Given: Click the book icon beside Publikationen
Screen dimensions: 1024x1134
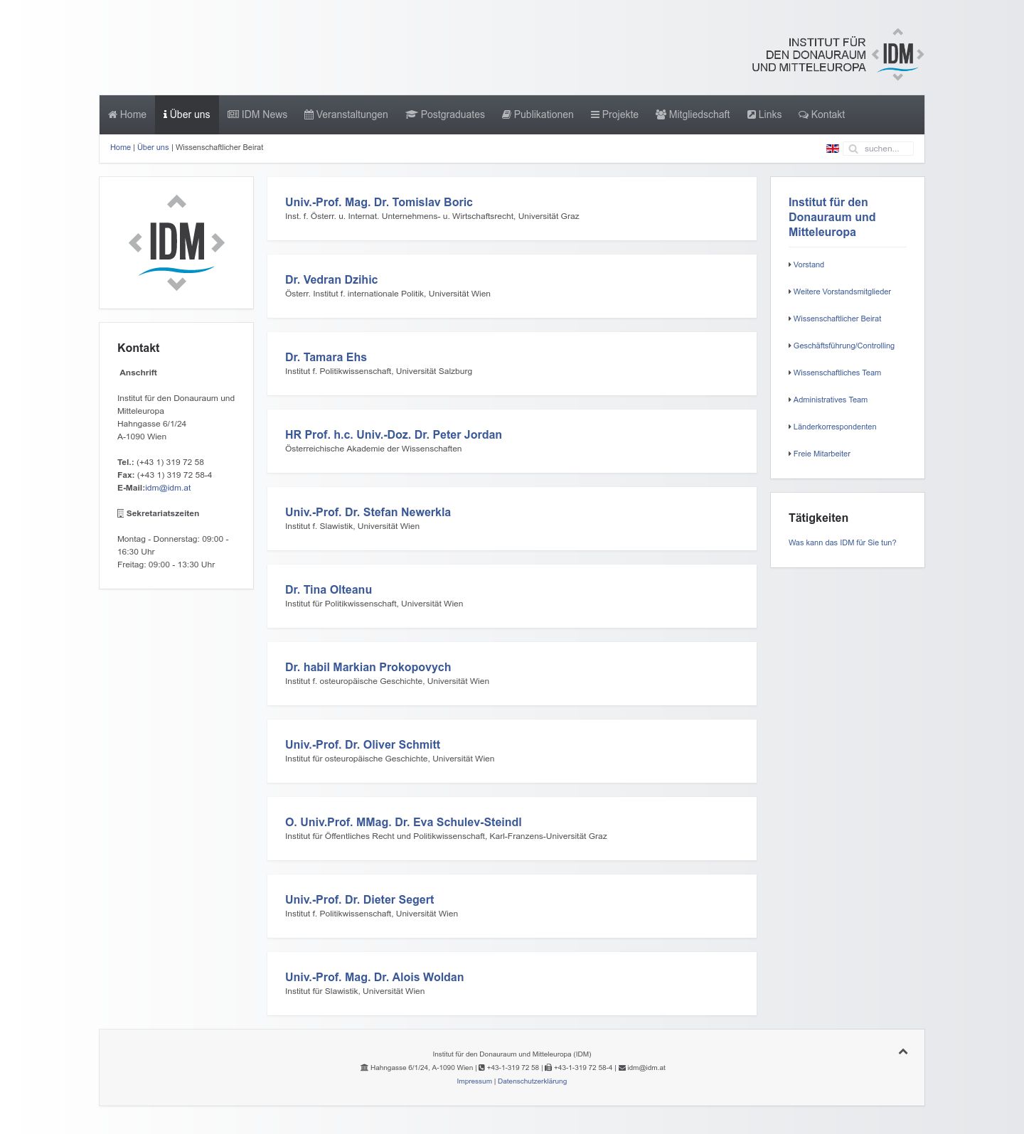Looking at the screenshot, I should pos(506,114).
